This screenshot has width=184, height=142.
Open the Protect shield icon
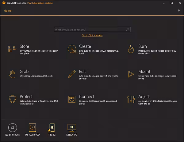pos(12,99)
